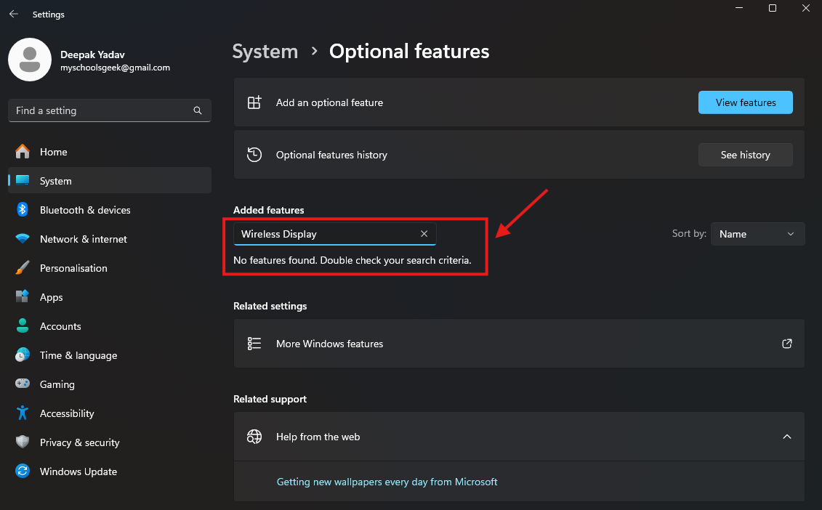The height and width of the screenshot is (510, 822).
Task: Click the magnifier in Find a setting box
Action: click(x=198, y=110)
